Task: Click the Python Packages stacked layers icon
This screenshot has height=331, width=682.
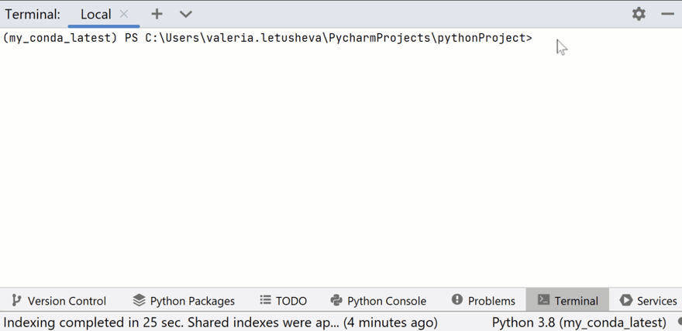Action: tap(139, 300)
